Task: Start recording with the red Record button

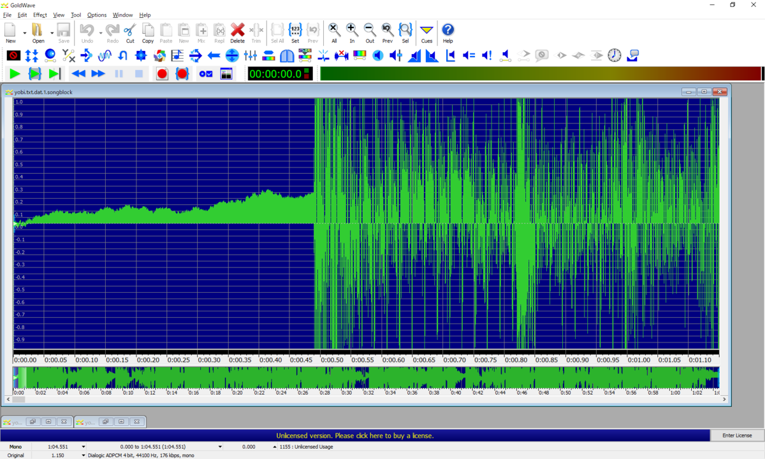Action: pyautogui.click(x=162, y=74)
